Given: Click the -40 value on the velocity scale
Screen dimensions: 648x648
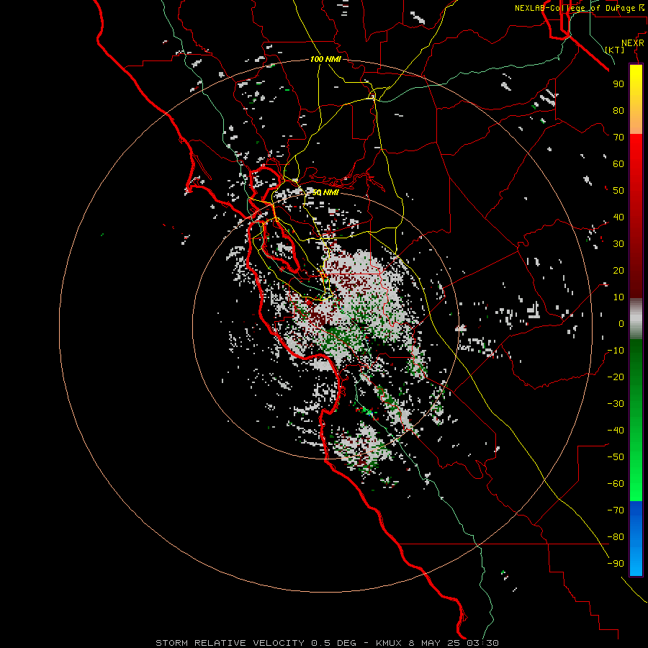Looking at the screenshot, I should (x=616, y=431).
